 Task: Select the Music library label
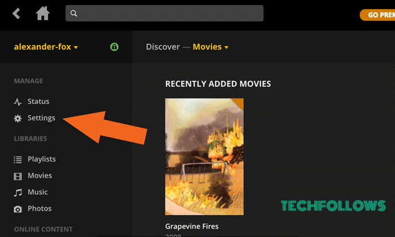(x=38, y=192)
